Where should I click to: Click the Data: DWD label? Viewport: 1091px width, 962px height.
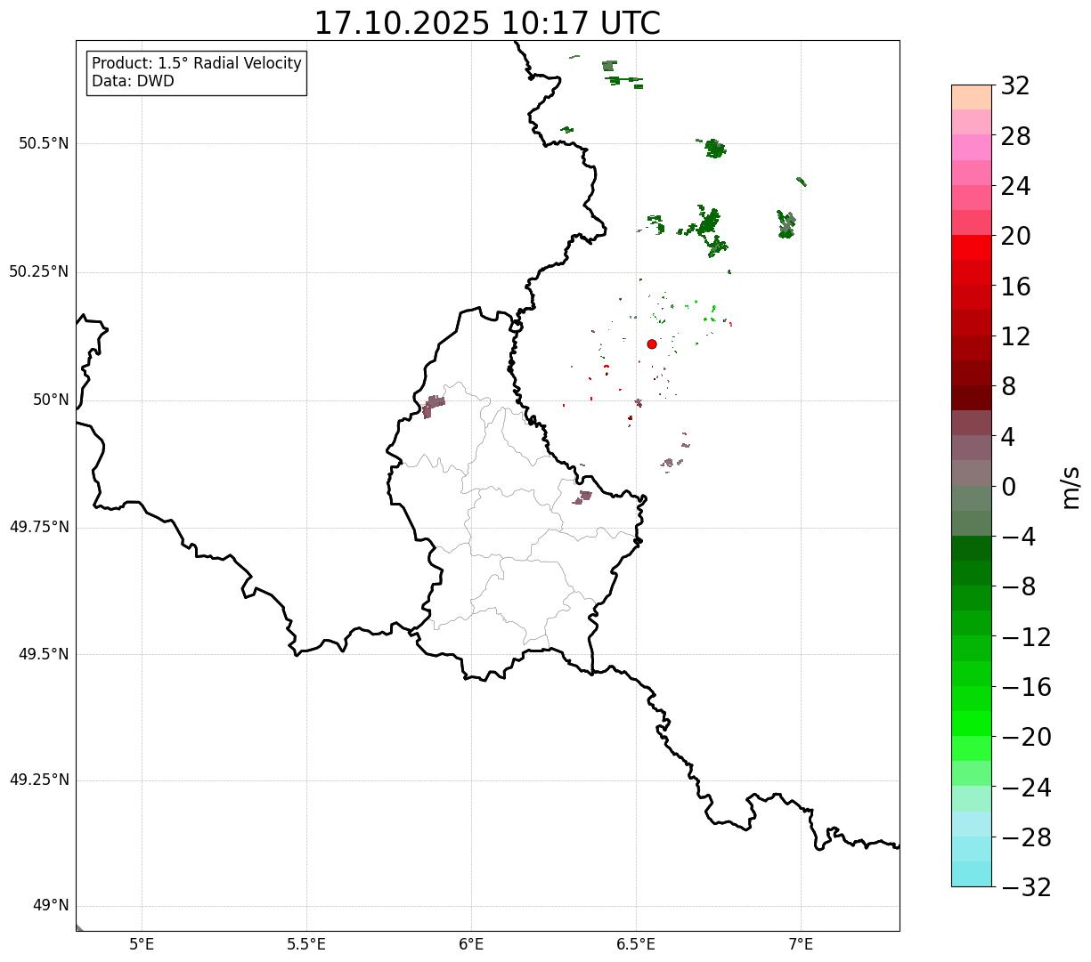[133, 82]
